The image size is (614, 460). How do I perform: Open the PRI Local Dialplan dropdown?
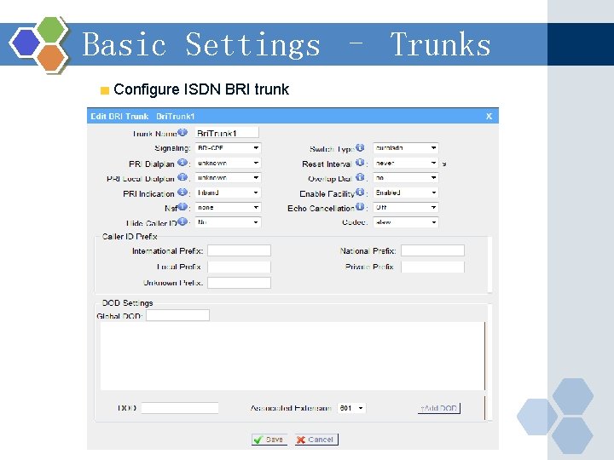(228, 178)
